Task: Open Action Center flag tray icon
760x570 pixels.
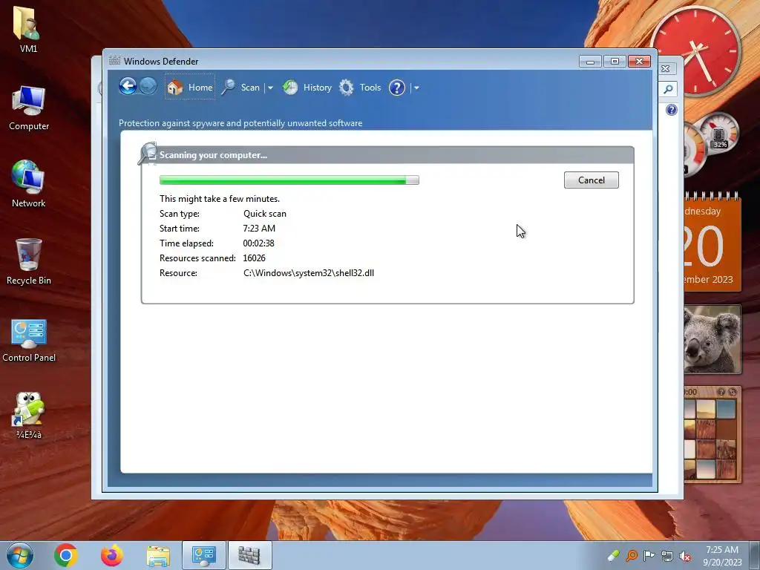Action: point(649,555)
